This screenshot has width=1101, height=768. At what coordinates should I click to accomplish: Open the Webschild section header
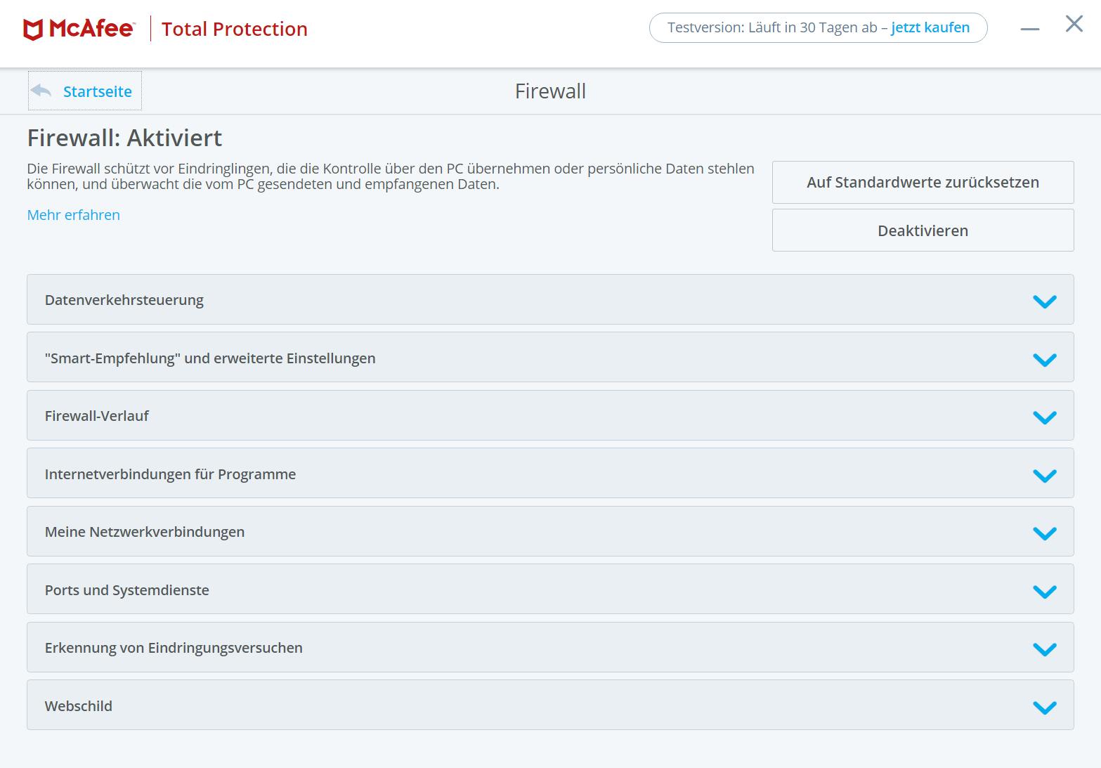(550, 705)
